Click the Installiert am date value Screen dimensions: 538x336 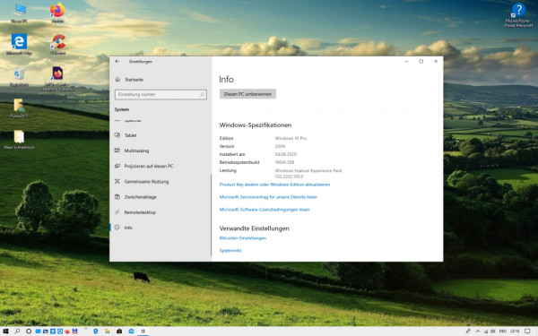(x=286, y=154)
